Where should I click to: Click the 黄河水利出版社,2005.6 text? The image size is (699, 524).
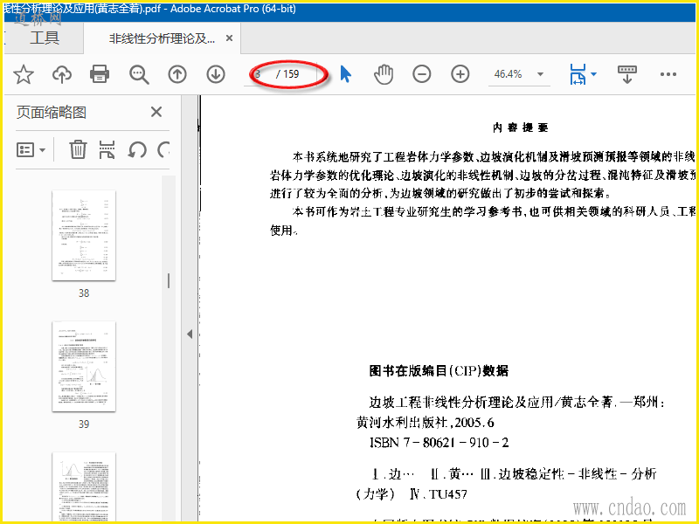pos(426,423)
